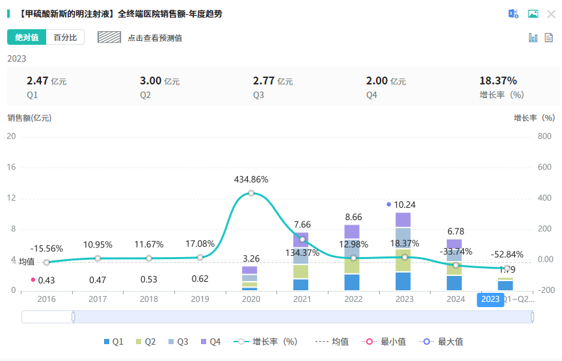Toggle Q2 series in legend
Viewport: 562px width, 361px height.
(x=146, y=342)
